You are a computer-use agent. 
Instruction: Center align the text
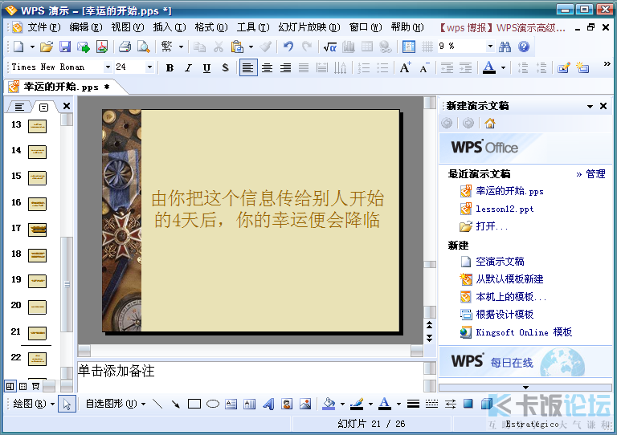(267, 67)
